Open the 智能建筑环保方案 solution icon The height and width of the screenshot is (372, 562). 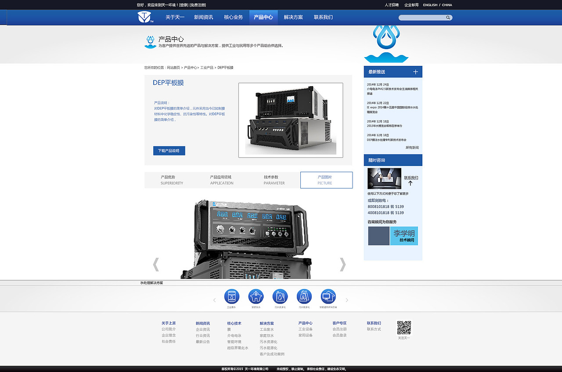tap(328, 296)
